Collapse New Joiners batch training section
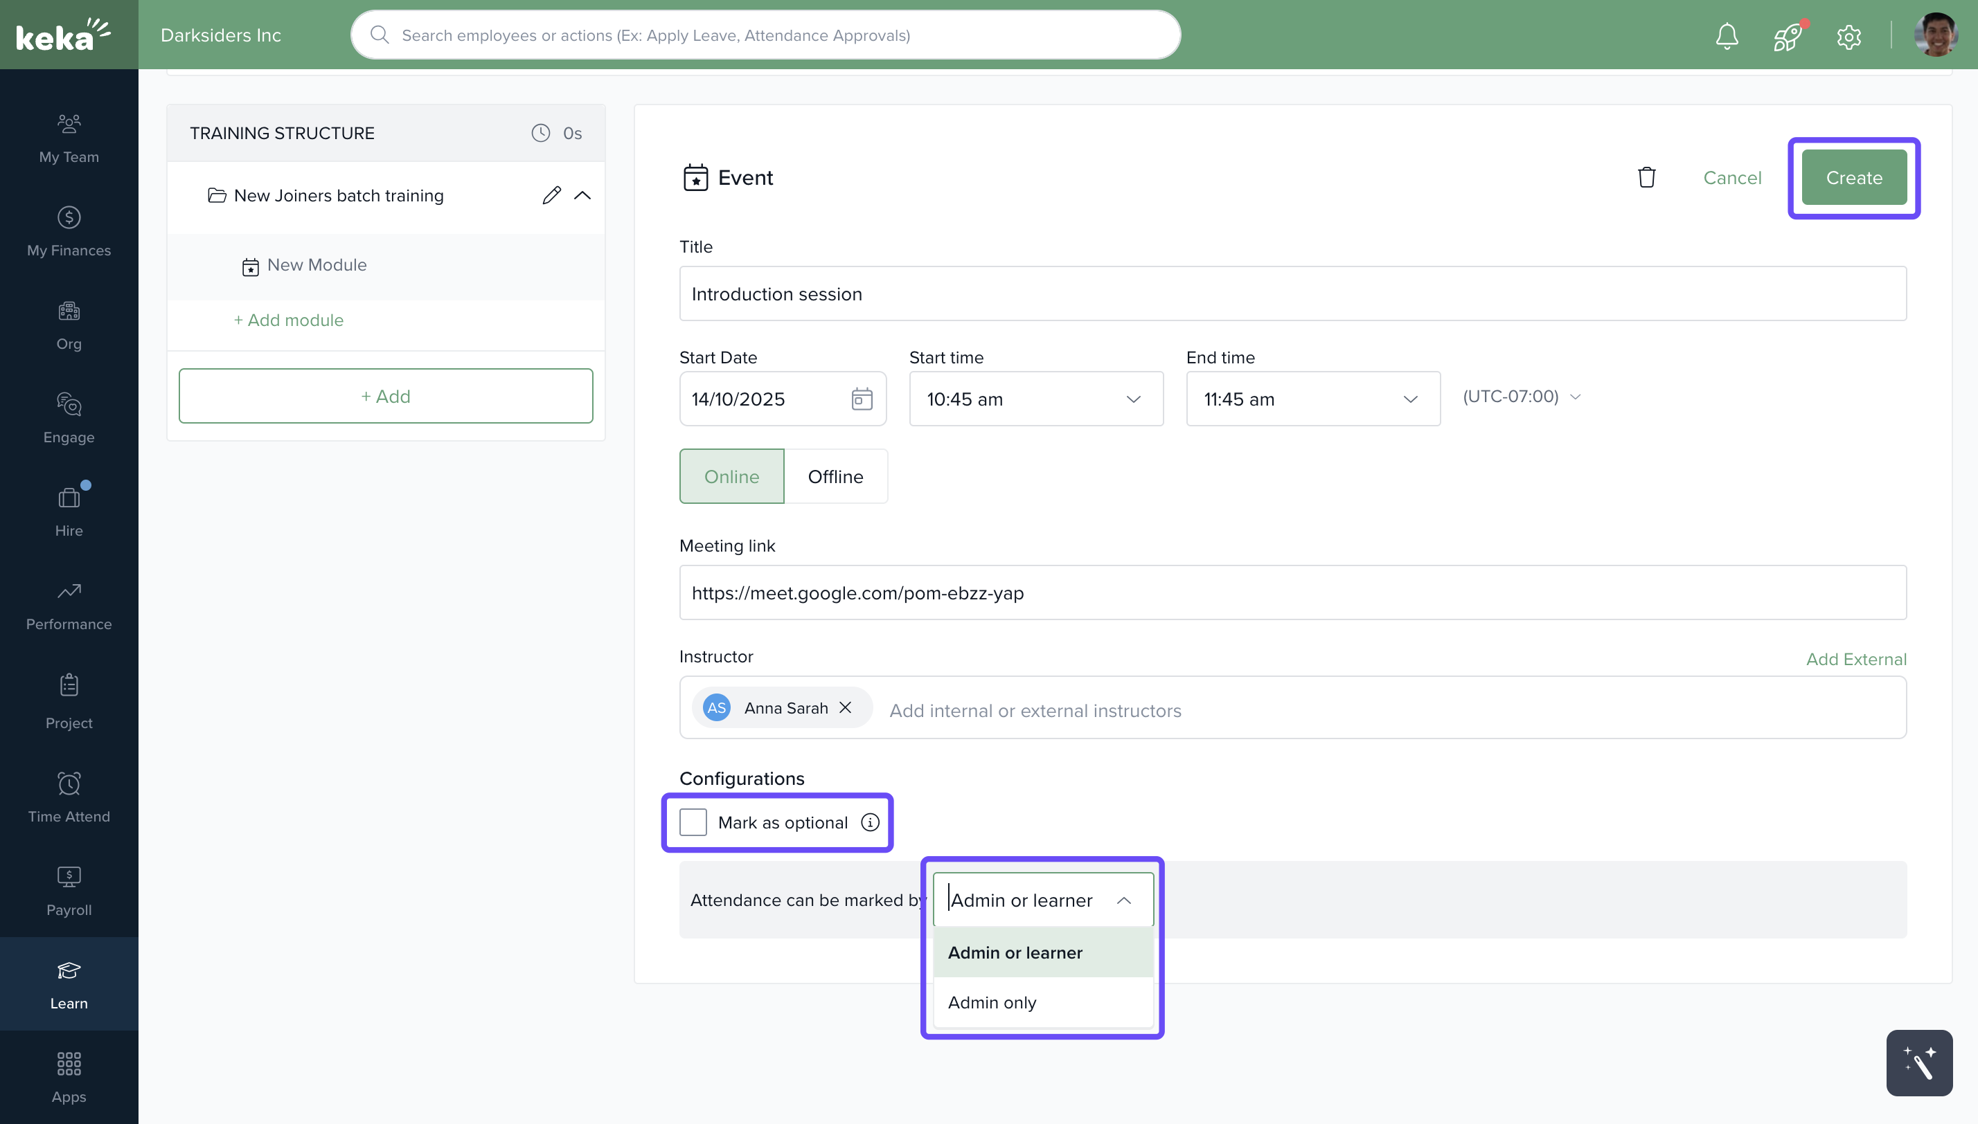This screenshot has height=1124, width=1978. click(582, 195)
